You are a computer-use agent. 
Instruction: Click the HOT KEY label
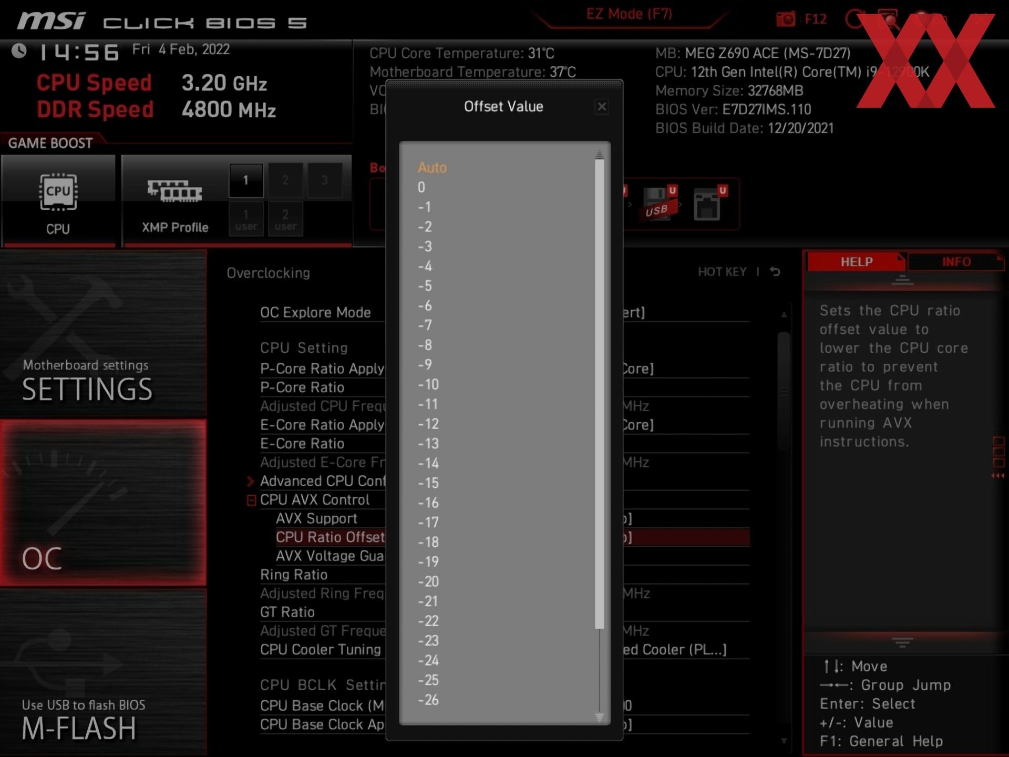pos(722,272)
